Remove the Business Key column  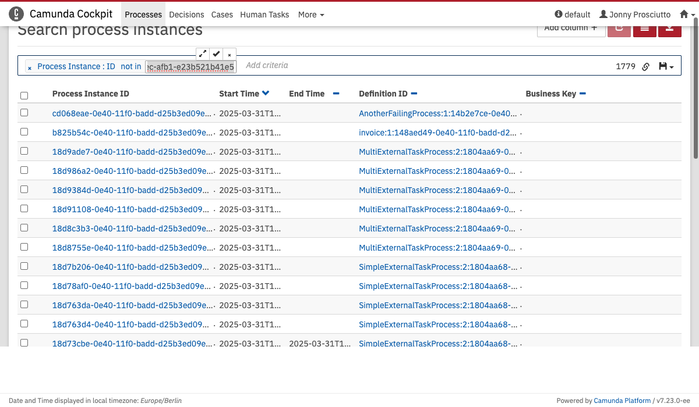tap(582, 94)
